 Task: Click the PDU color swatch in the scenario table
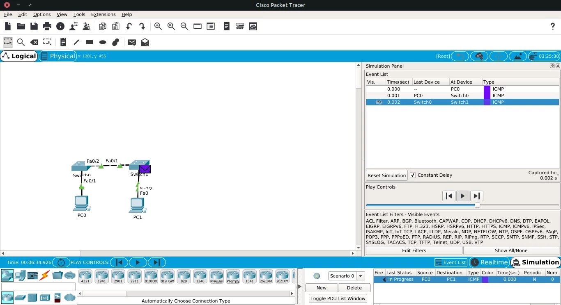pos(485,279)
